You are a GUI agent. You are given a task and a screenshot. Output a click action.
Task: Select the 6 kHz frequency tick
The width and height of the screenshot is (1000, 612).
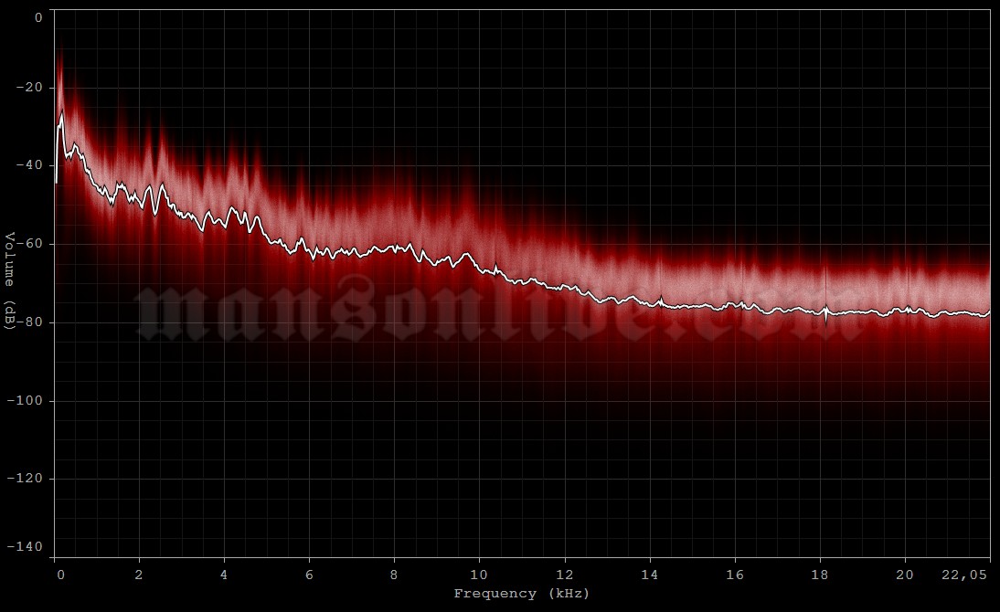pos(311,575)
